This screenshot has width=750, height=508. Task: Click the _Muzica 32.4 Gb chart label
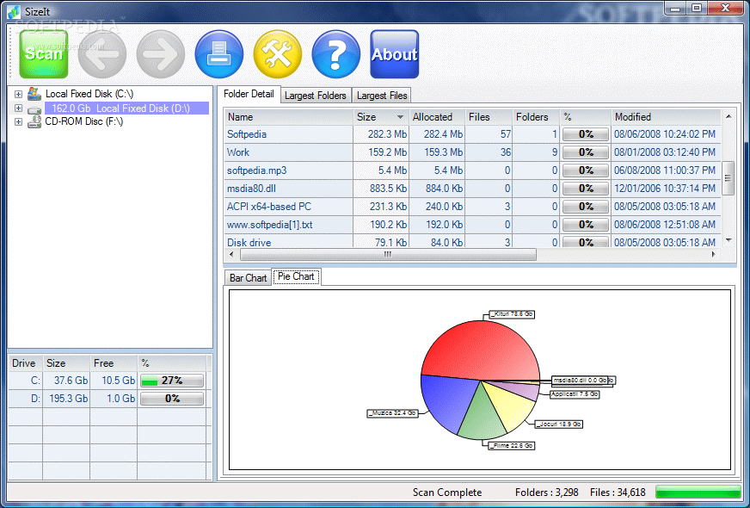(392, 412)
